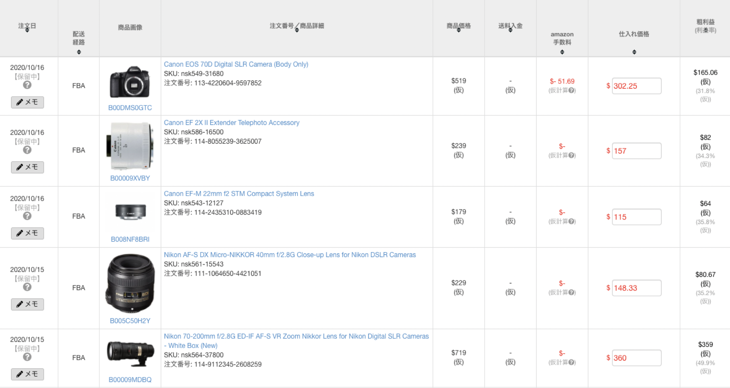The height and width of the screenshot is (388, 730).
Task: Edit 仕入れ価格 field showing 157
Action: click(x=636, y=151)
